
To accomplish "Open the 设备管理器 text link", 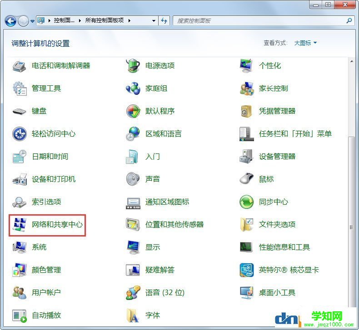I will click(277, 157).
